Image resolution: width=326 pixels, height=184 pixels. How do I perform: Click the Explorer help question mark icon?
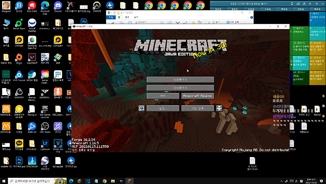251,18
